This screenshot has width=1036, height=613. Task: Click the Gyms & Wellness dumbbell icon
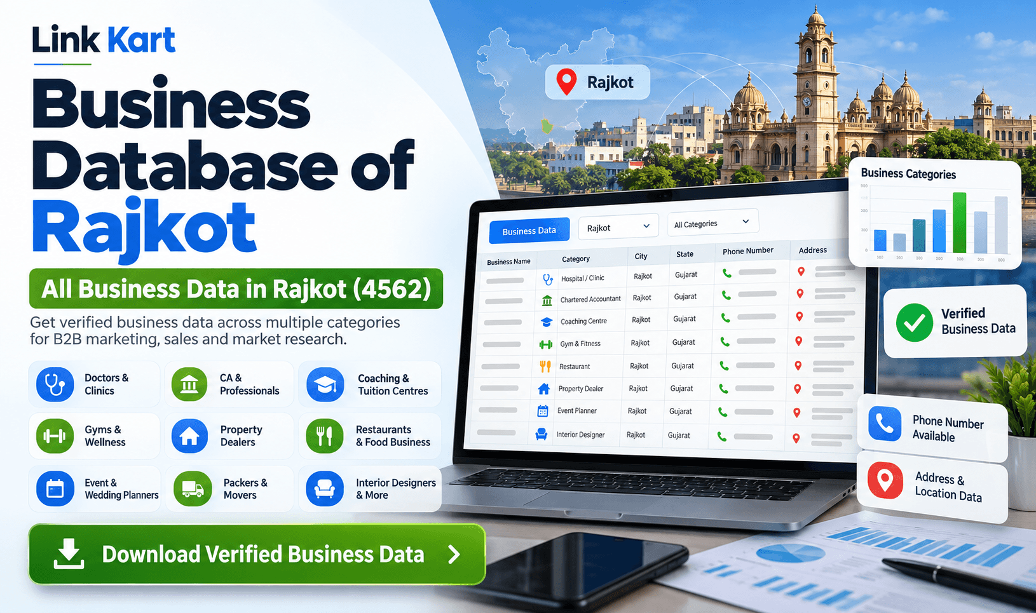pos(55,436)
